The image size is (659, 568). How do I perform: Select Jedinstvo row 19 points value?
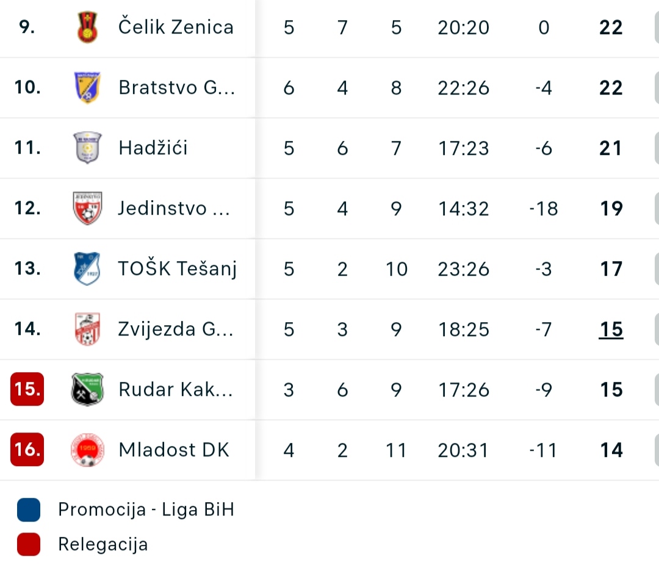[x=611, y=209]
